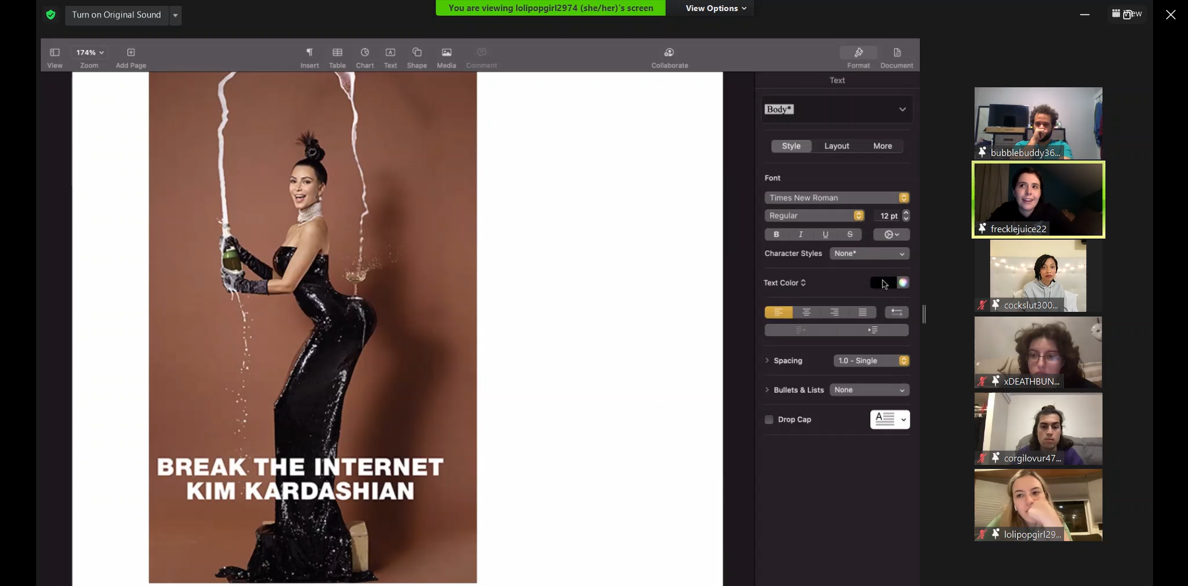Open the Body* paragraph style dropdown
The image size is (1188, 586).
(836, 110)
